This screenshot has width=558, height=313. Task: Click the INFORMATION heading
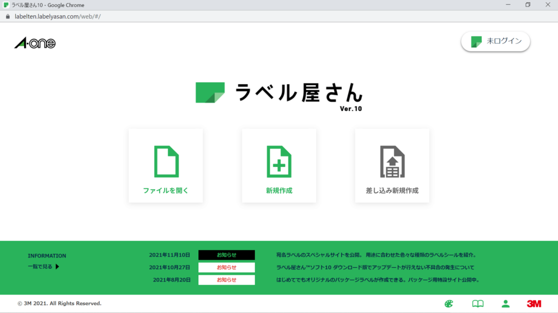click(x=47, y=255)
